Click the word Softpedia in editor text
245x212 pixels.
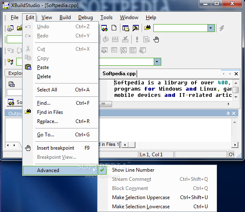(129, 83)
